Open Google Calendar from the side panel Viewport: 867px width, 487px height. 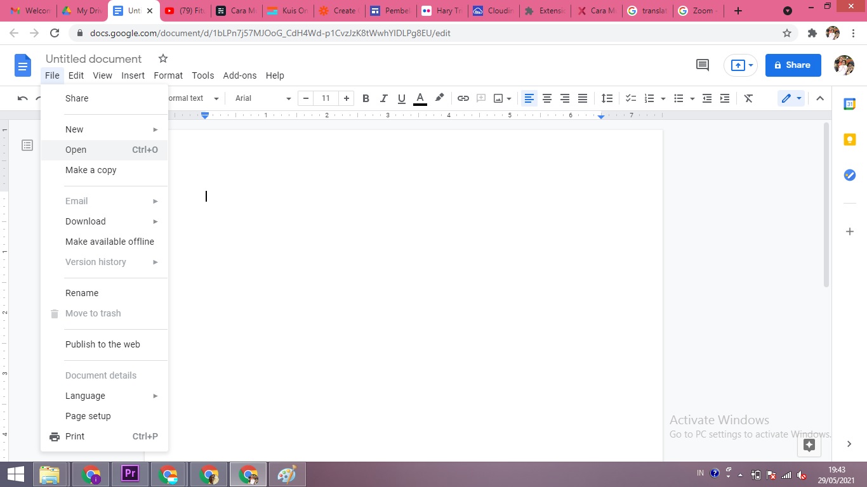pyautogui.click(x=849, y=103)
